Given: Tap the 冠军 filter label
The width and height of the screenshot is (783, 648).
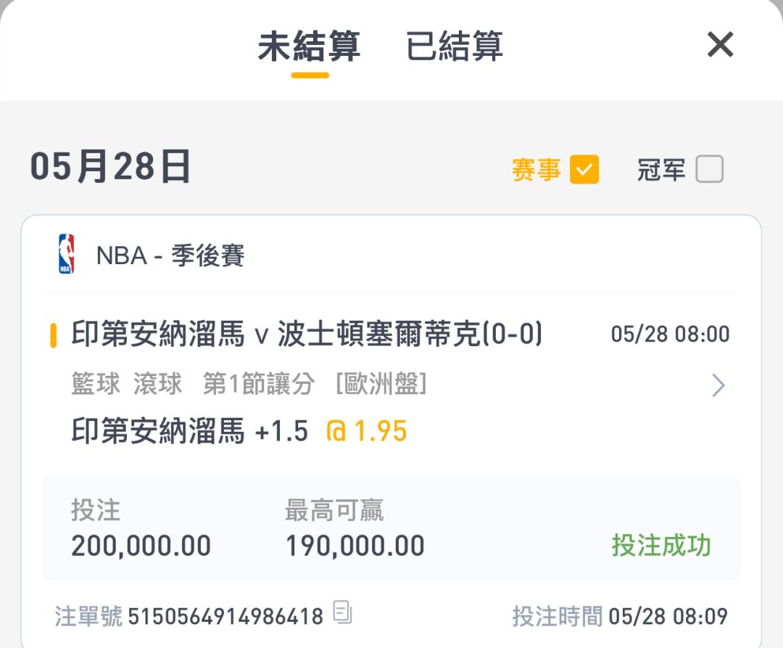Looking at the screenshot, I should point(660,169).
